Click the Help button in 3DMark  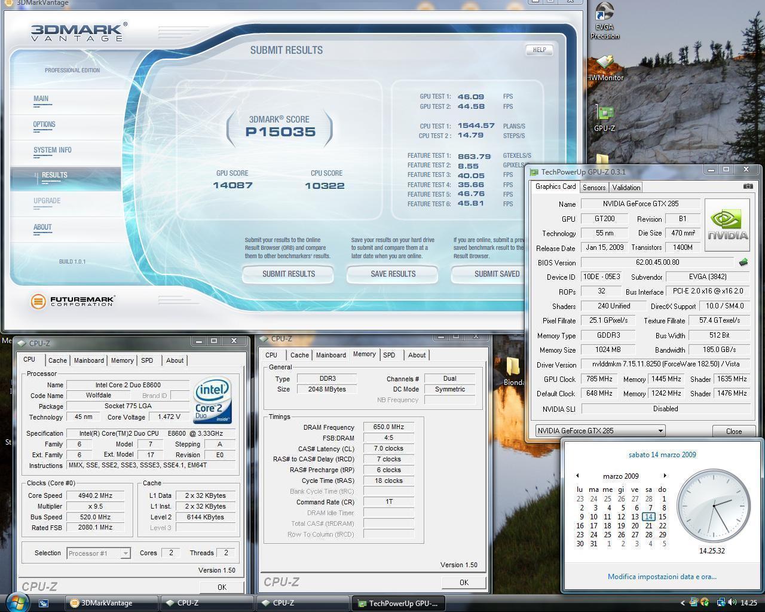pos(539,50)
